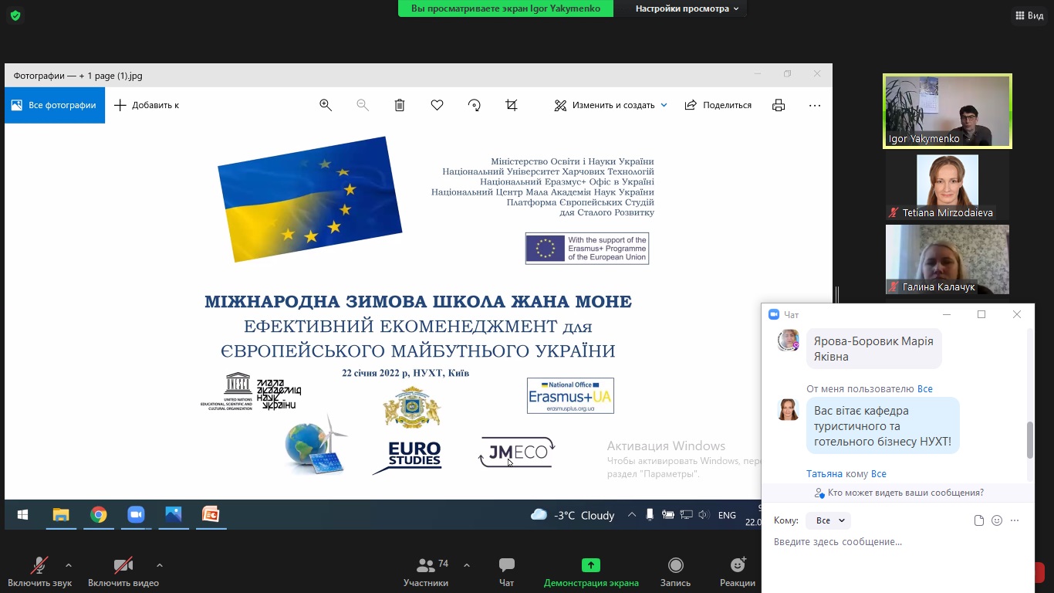Screen dimensions: 1054x593
Task: Select Галина Калачук video thumbnail
Action: point(948,259)
